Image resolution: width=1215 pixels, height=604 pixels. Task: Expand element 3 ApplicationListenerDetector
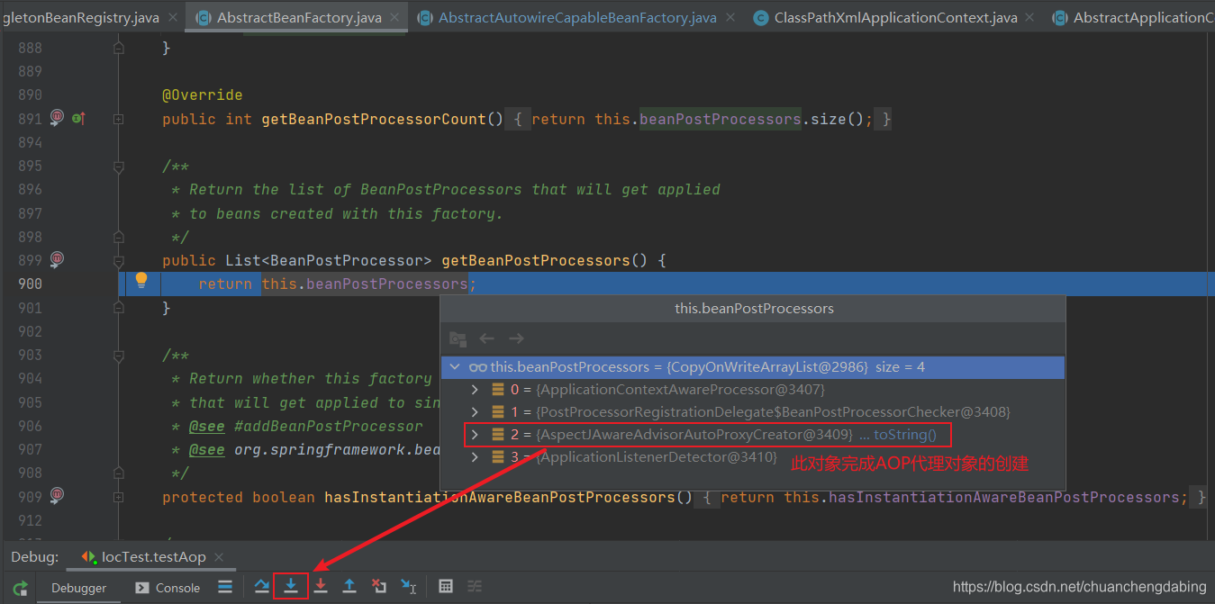[475, 457]
